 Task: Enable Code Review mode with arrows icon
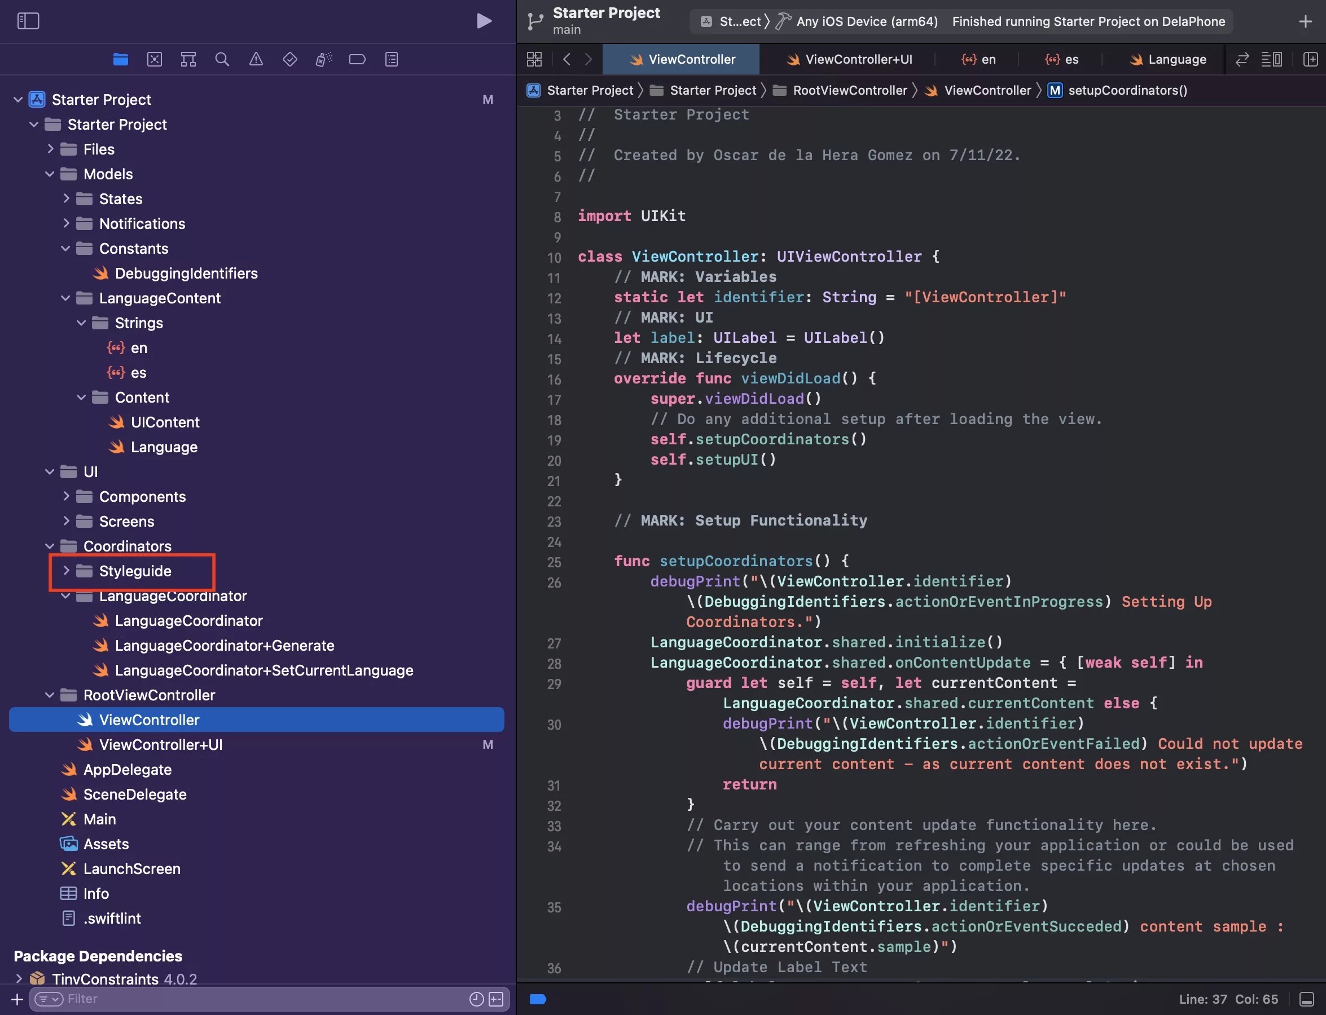(x=1242, y=59)
